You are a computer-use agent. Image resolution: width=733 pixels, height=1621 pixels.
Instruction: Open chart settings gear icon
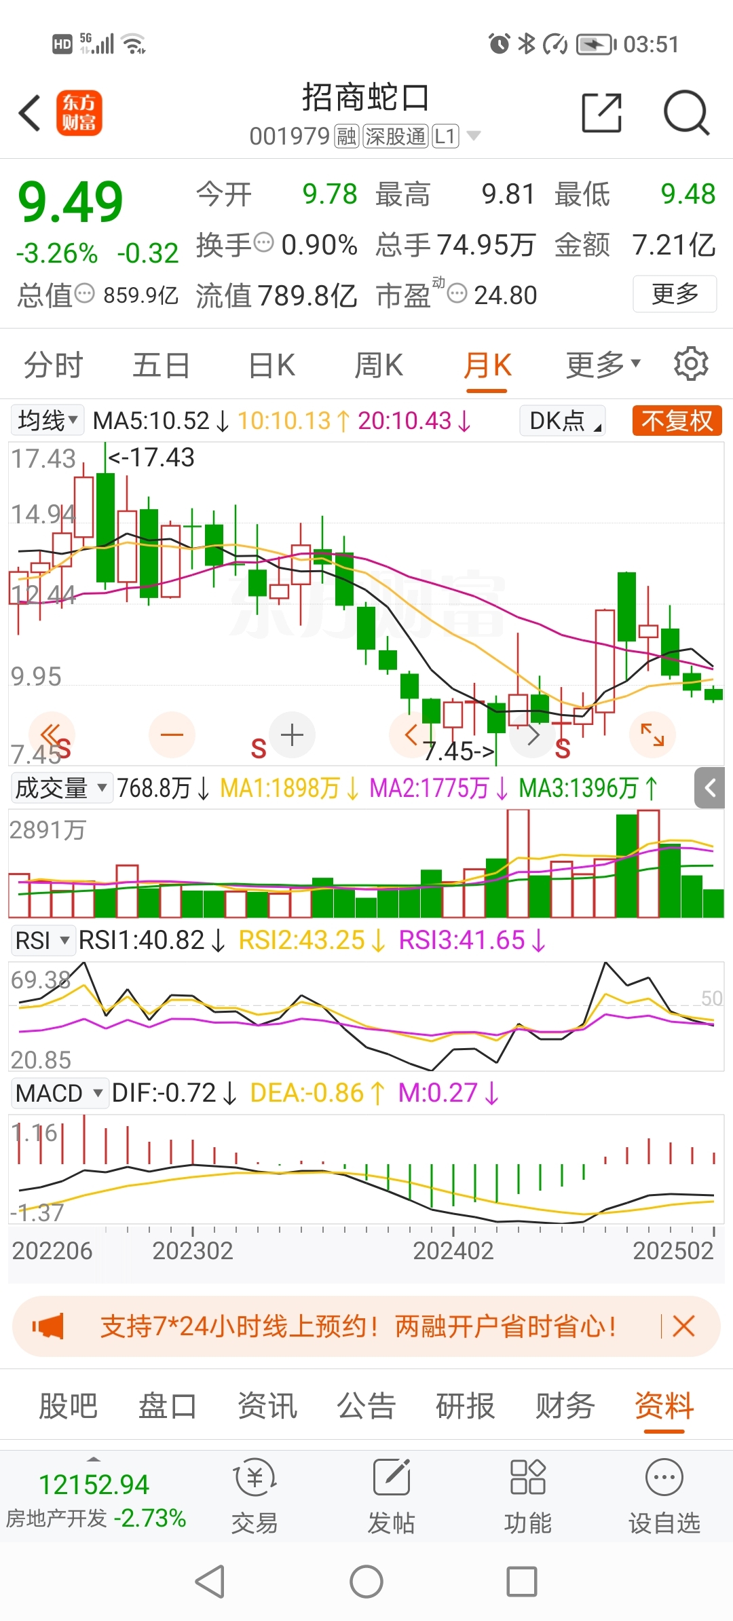[691, 364]
